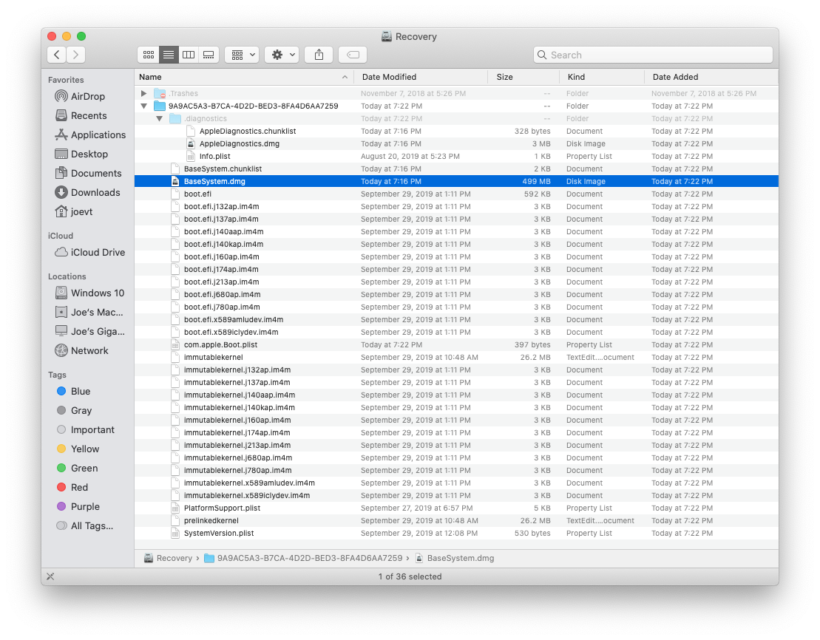Select the .diagnostics folder row
Viewport: 820px width, 640px height.
click(456, 119)
